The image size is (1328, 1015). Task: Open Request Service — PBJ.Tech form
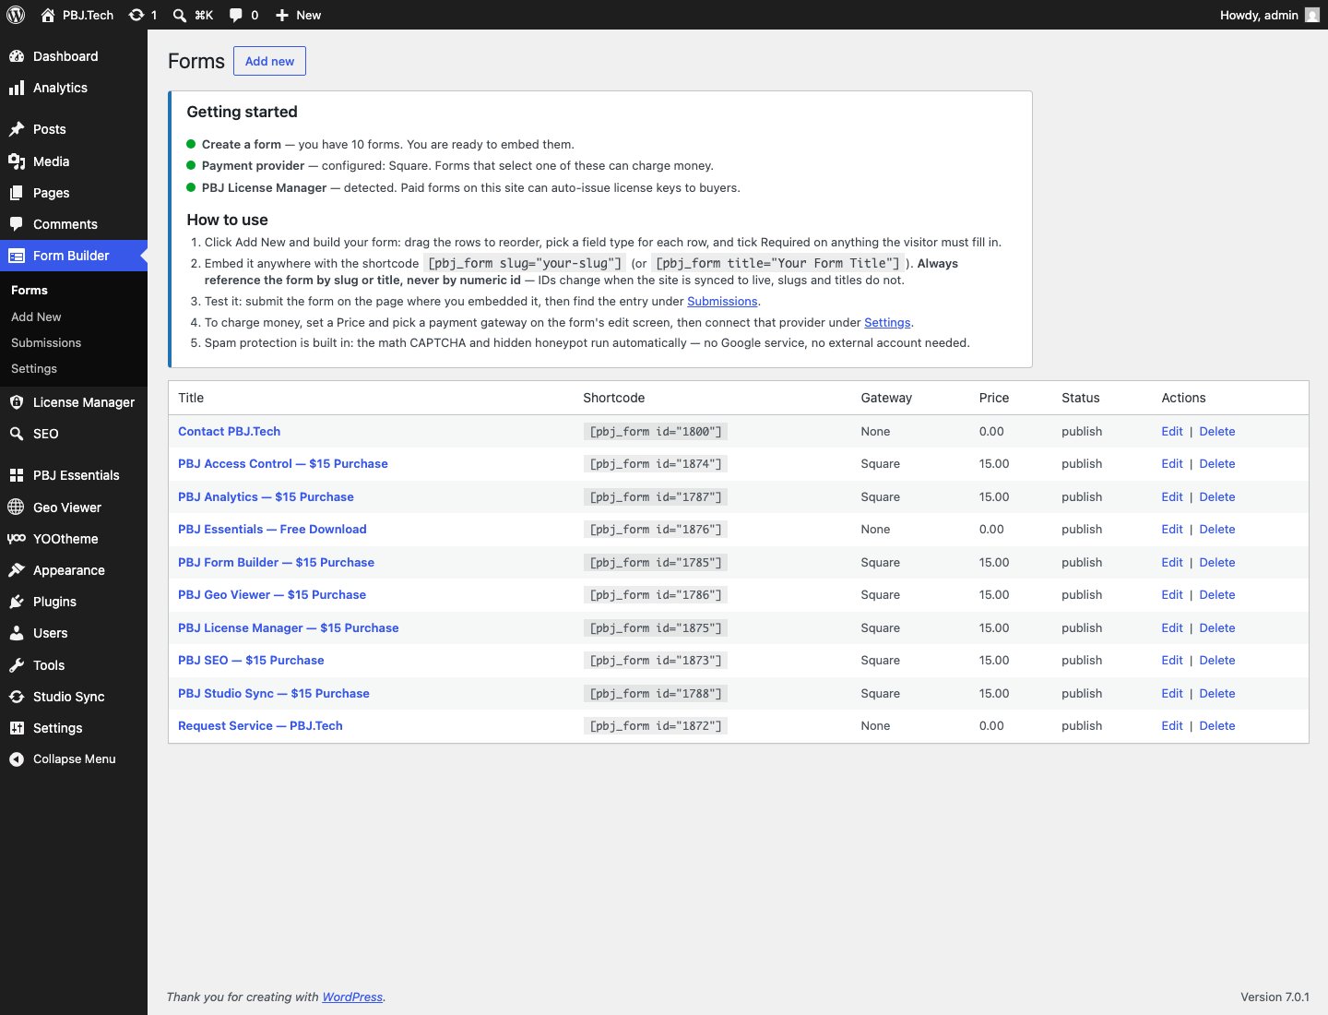click(x=260, y=725)
